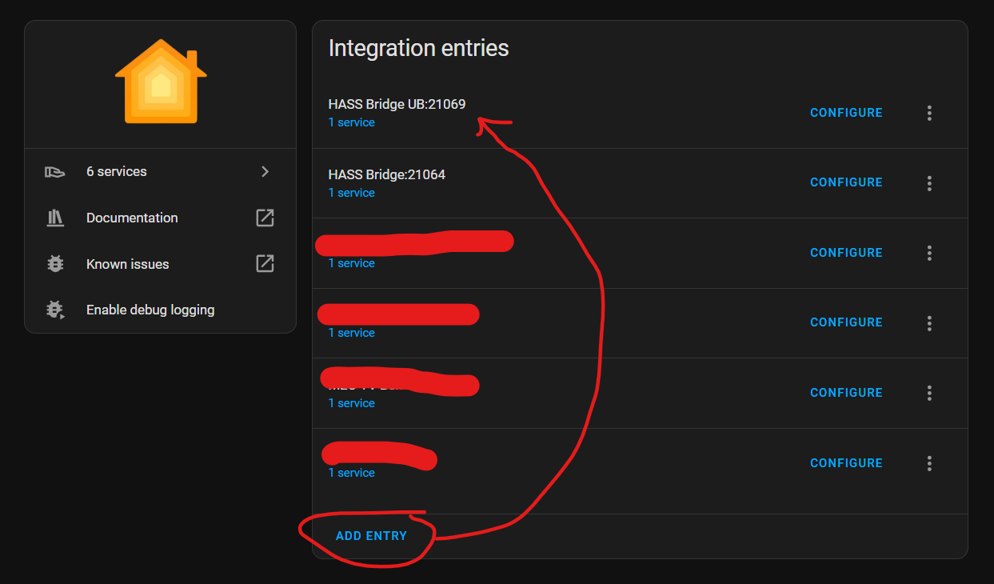Click the hand icon beside 6 services

55,171
